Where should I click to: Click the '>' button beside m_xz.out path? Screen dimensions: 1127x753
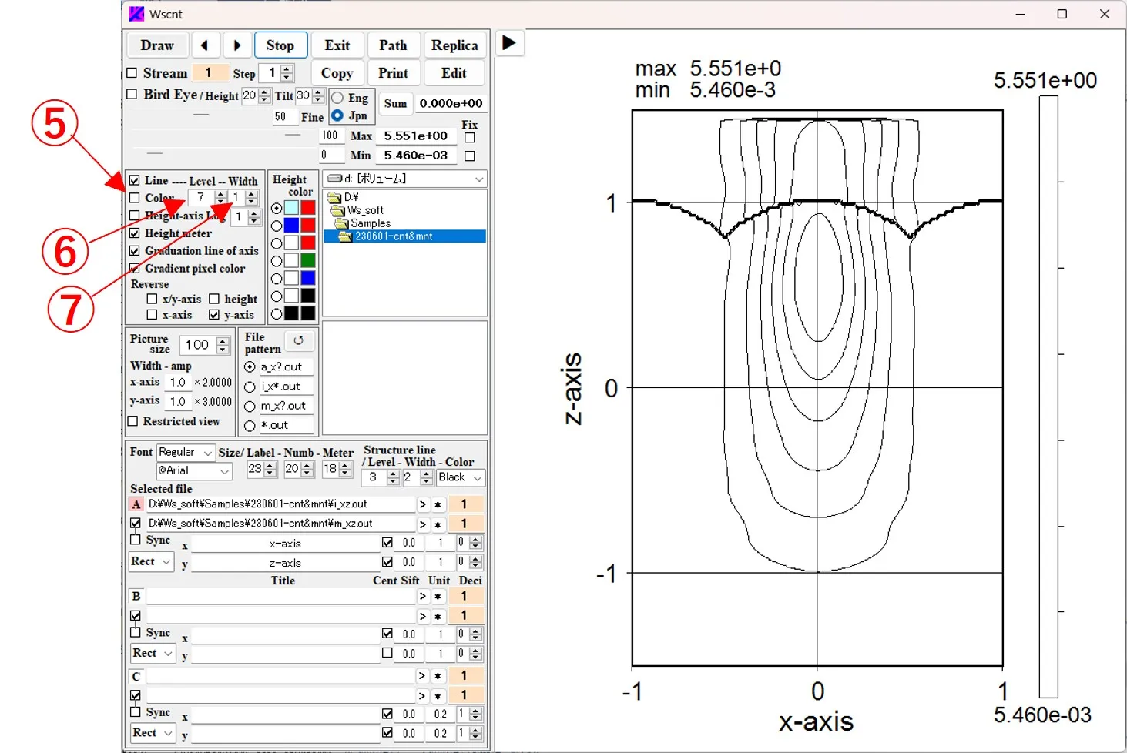coord(422,524)
